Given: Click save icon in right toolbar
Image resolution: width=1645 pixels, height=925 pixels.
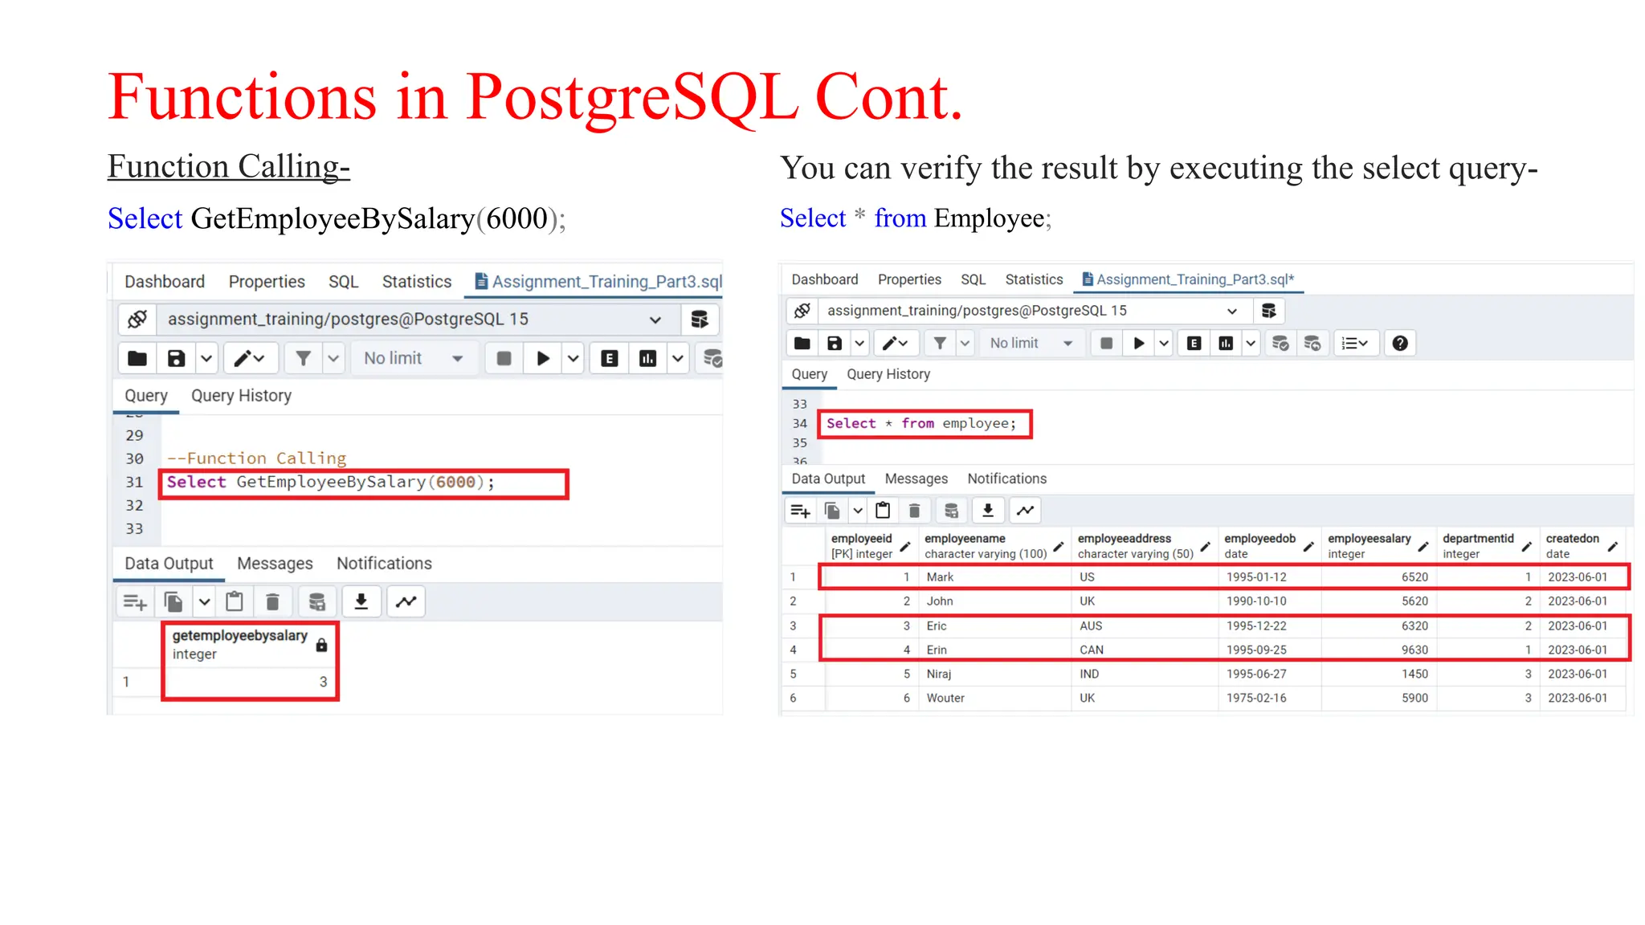Looking at the screenshot, I should [x=835, y=344].
